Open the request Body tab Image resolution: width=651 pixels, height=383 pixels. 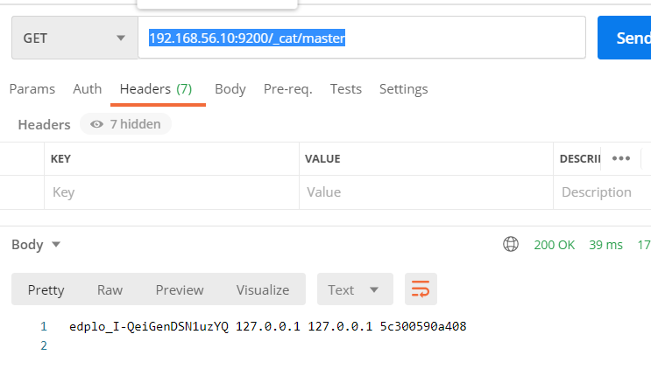click(x=230, y=89)
